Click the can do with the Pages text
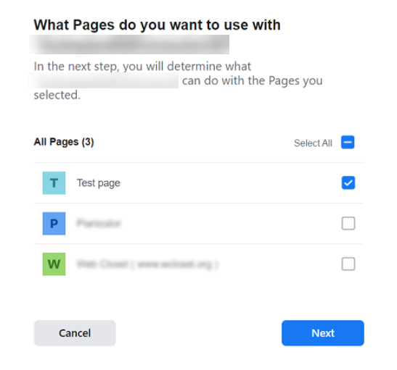The image size is (397, 370). tap(252, 81)
